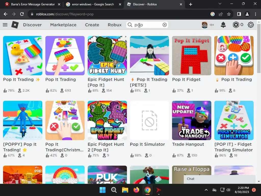Click Chrome icon in taskbar
The height and width of the screenshot is (196, 261).
[148, 190]
